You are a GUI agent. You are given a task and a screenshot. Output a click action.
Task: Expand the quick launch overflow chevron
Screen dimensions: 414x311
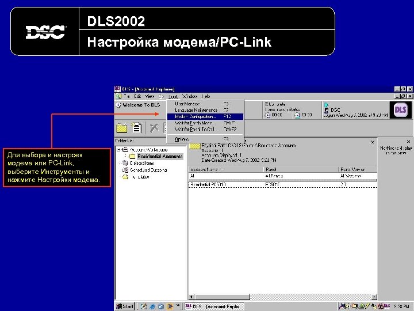pyautogui.click(x=178, y=305)
